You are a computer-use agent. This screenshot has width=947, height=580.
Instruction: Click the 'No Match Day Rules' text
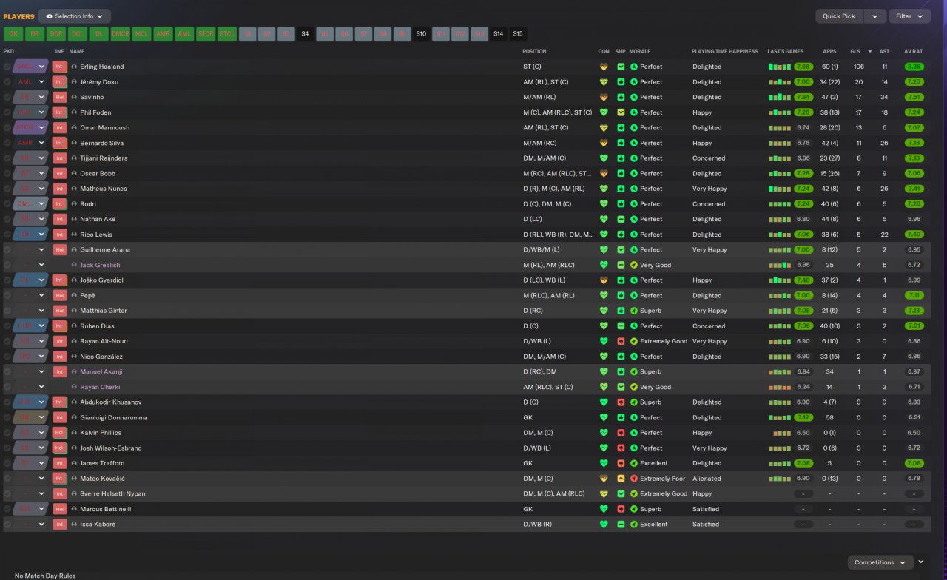tap(45, 576)
